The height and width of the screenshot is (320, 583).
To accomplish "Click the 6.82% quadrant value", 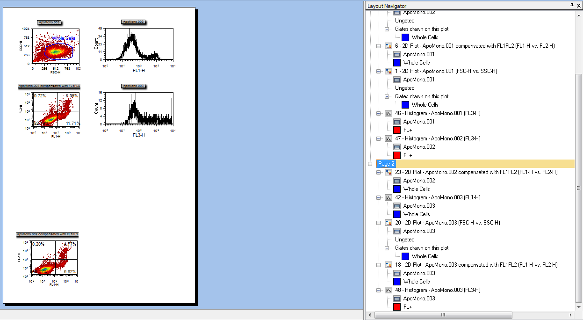I will (x=70, y=271).
